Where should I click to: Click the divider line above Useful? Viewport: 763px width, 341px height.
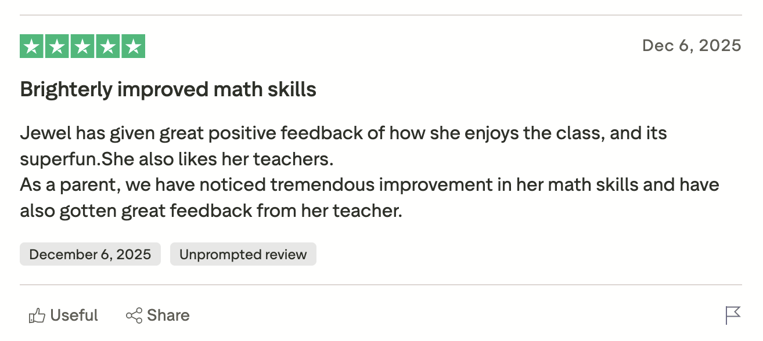pos(381,285)
